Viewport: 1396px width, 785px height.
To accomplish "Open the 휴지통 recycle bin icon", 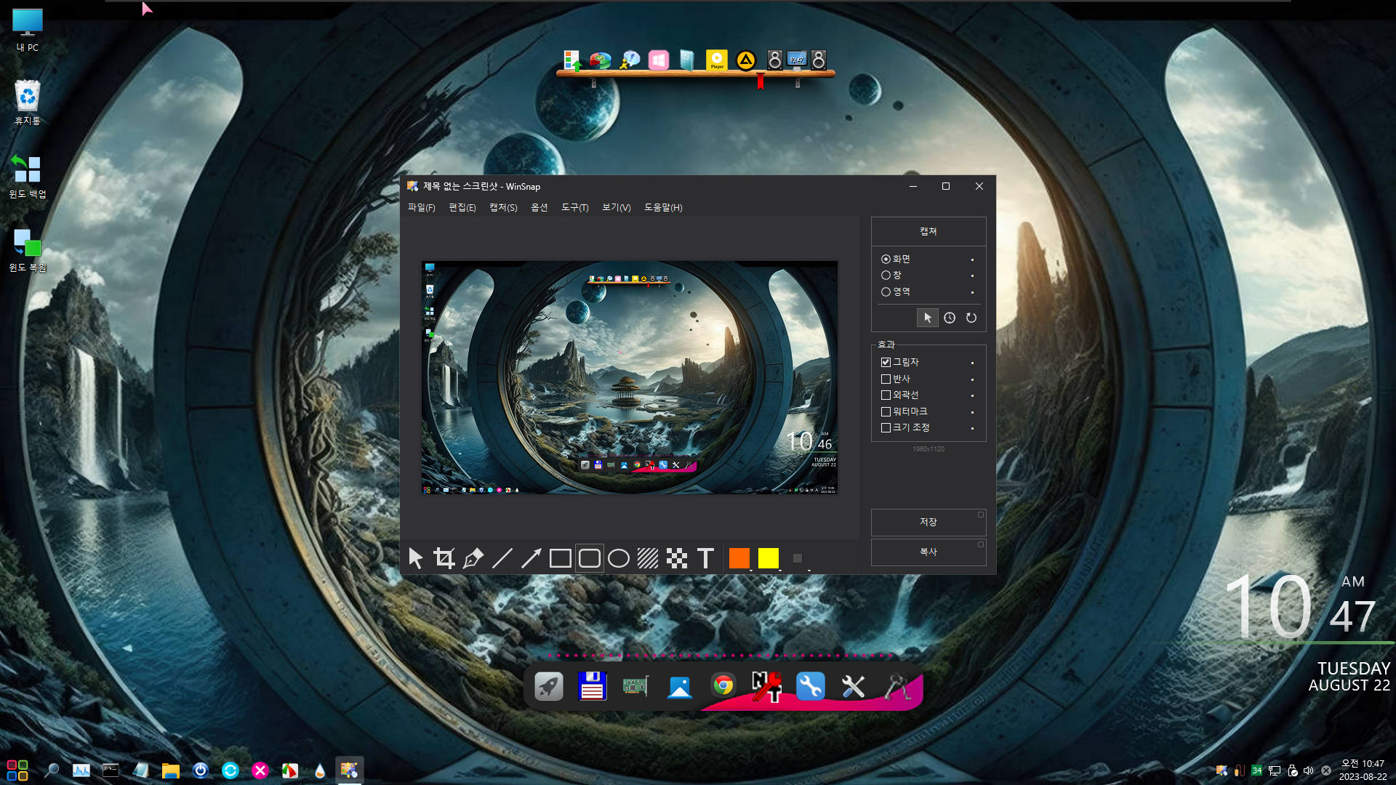I will point(28,102).
